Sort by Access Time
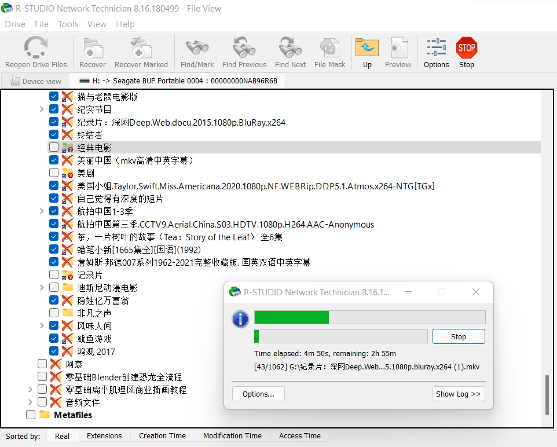The width and height of the screenshot is (557, 447). pos(300,436)
